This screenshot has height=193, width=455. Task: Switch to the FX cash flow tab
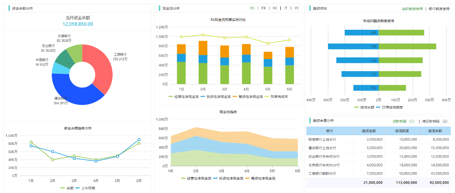click(x=263, y=8)
